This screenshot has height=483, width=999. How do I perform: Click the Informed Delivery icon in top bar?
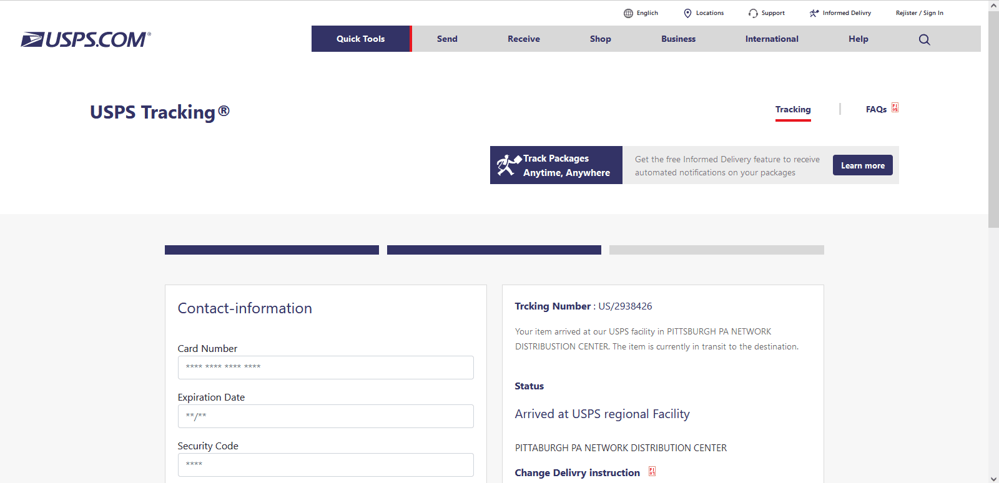(814, 13)
